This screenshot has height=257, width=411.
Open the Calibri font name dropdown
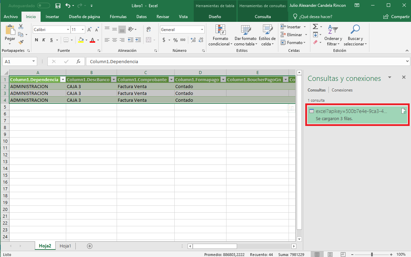68,30
